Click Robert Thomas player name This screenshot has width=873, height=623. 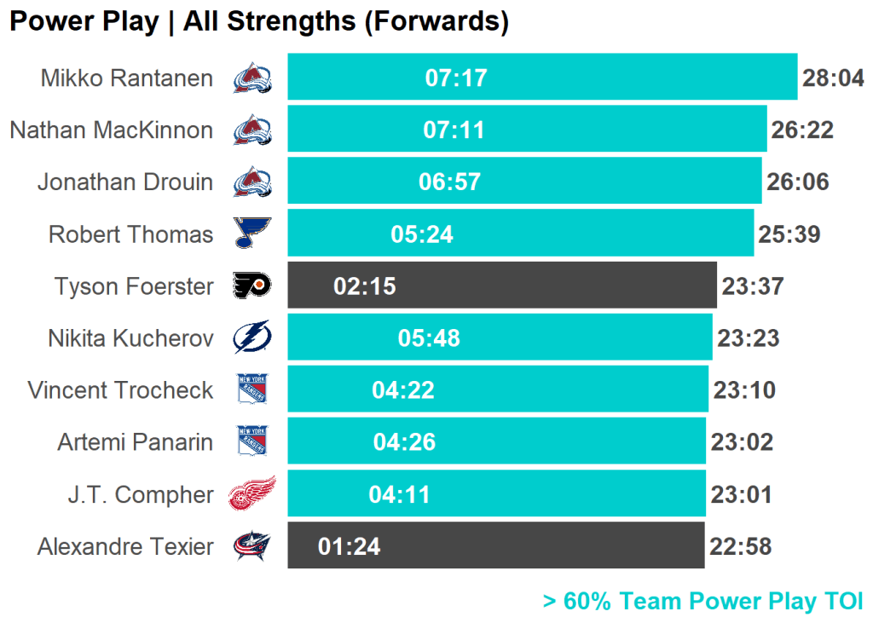pos(130,234)
